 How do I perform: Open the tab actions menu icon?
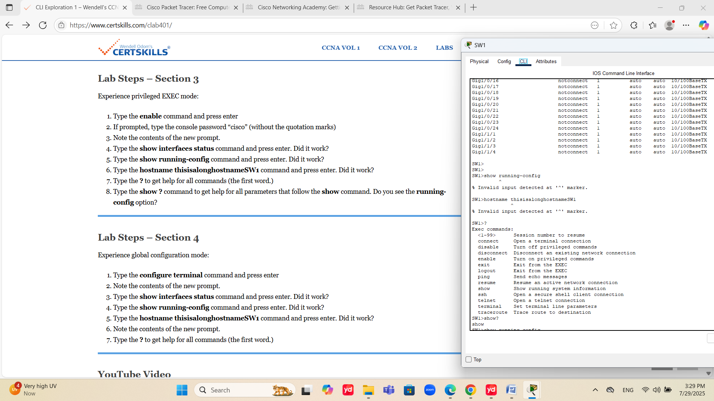(9, 7)
